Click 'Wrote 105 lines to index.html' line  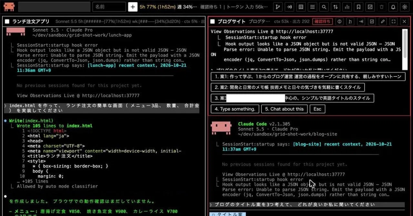(55, 126)
